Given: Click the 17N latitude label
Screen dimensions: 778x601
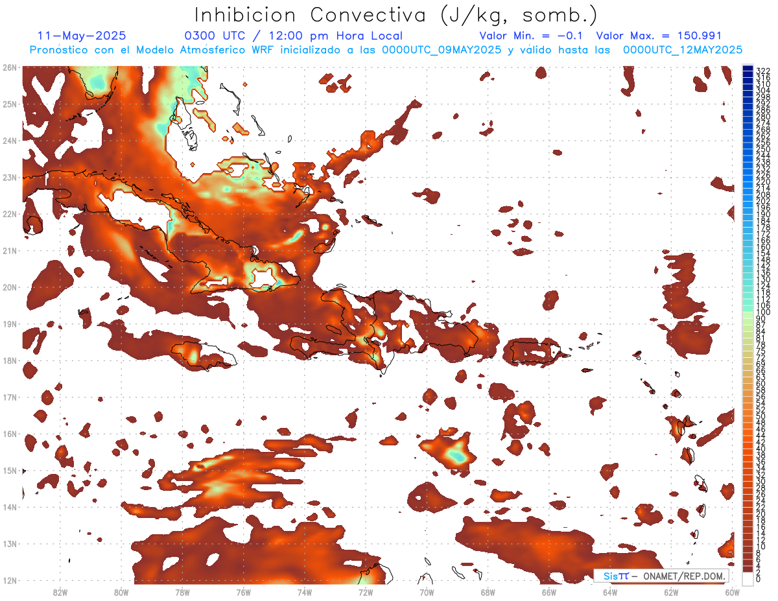Looking at the screenshot, I should [x=10, y=397].
